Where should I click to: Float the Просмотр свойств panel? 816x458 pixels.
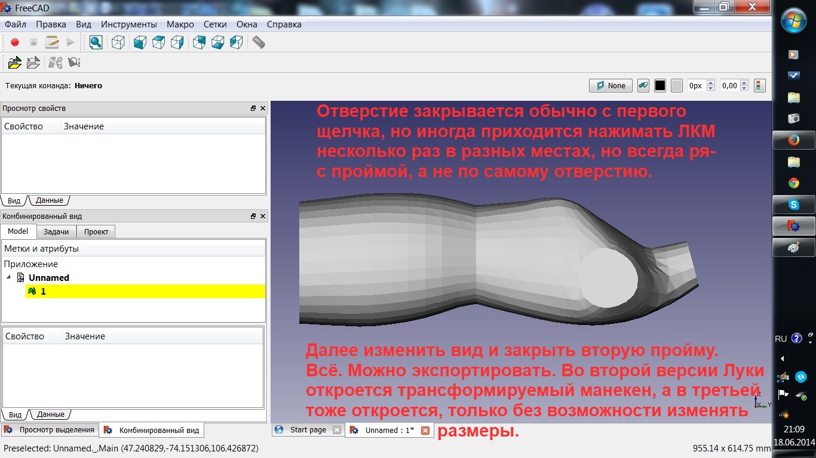click(253, 109)
